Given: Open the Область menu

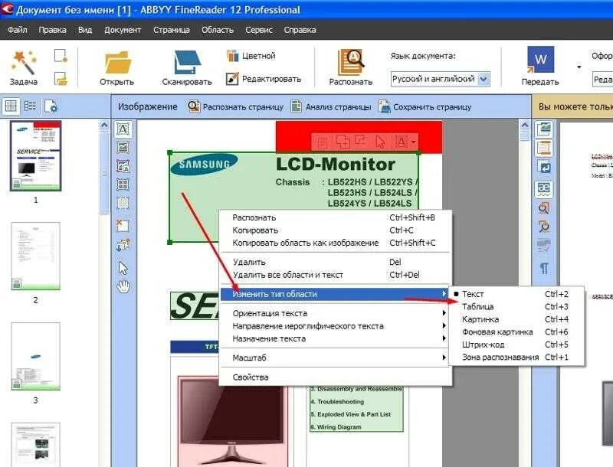Looking at the screenshot, I should (x=218, y=30).
